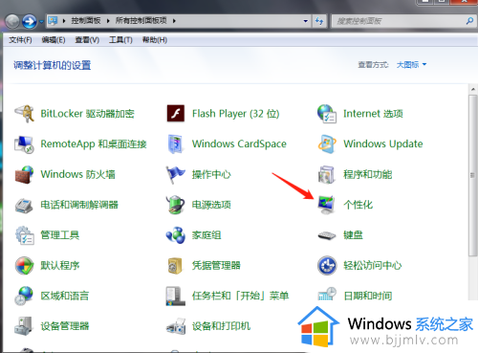Screen dimensions: 478x353
Task: Expand the 控制面板 breadcrumb arrow
Action: 108,21
